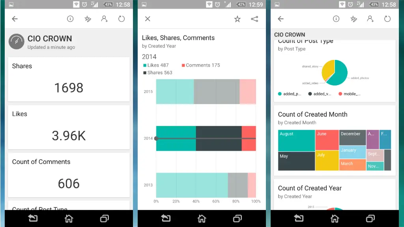404x227 pixels.
Task: Tap mobile_... legend item under pie chart
Action: 350,94
